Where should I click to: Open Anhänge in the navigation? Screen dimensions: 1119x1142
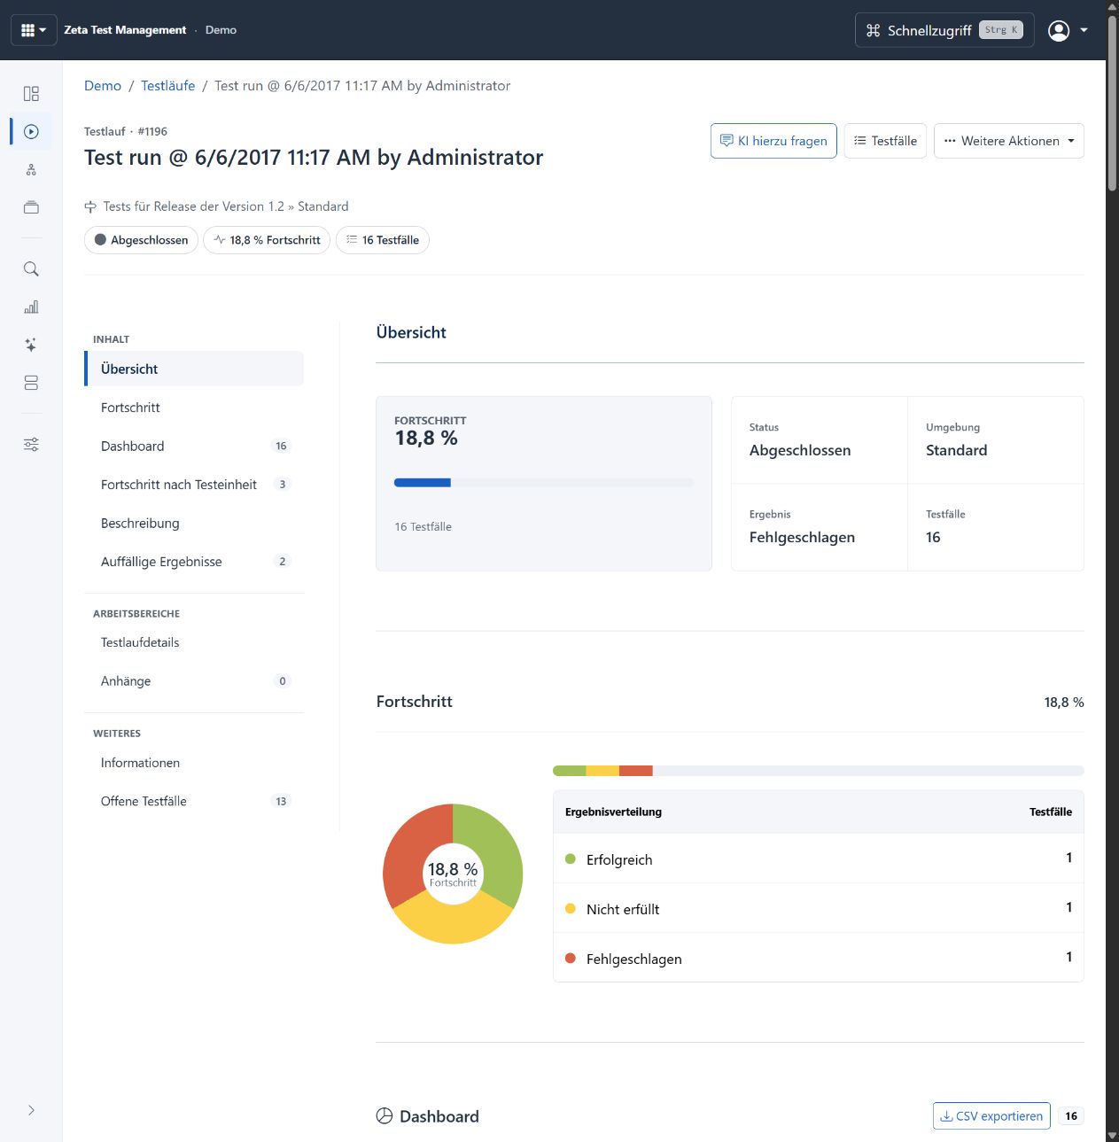(x=194, y=681)
